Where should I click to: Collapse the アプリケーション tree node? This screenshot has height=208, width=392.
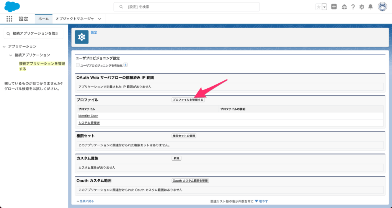tap(4, 47)
